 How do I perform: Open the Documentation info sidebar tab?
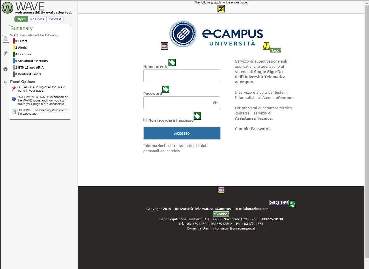point(5,69)
